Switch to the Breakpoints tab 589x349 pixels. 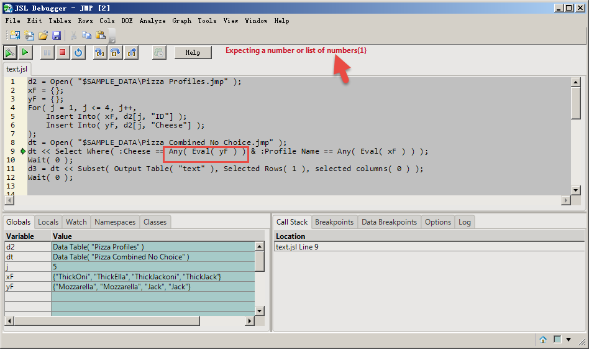[334, 222]
